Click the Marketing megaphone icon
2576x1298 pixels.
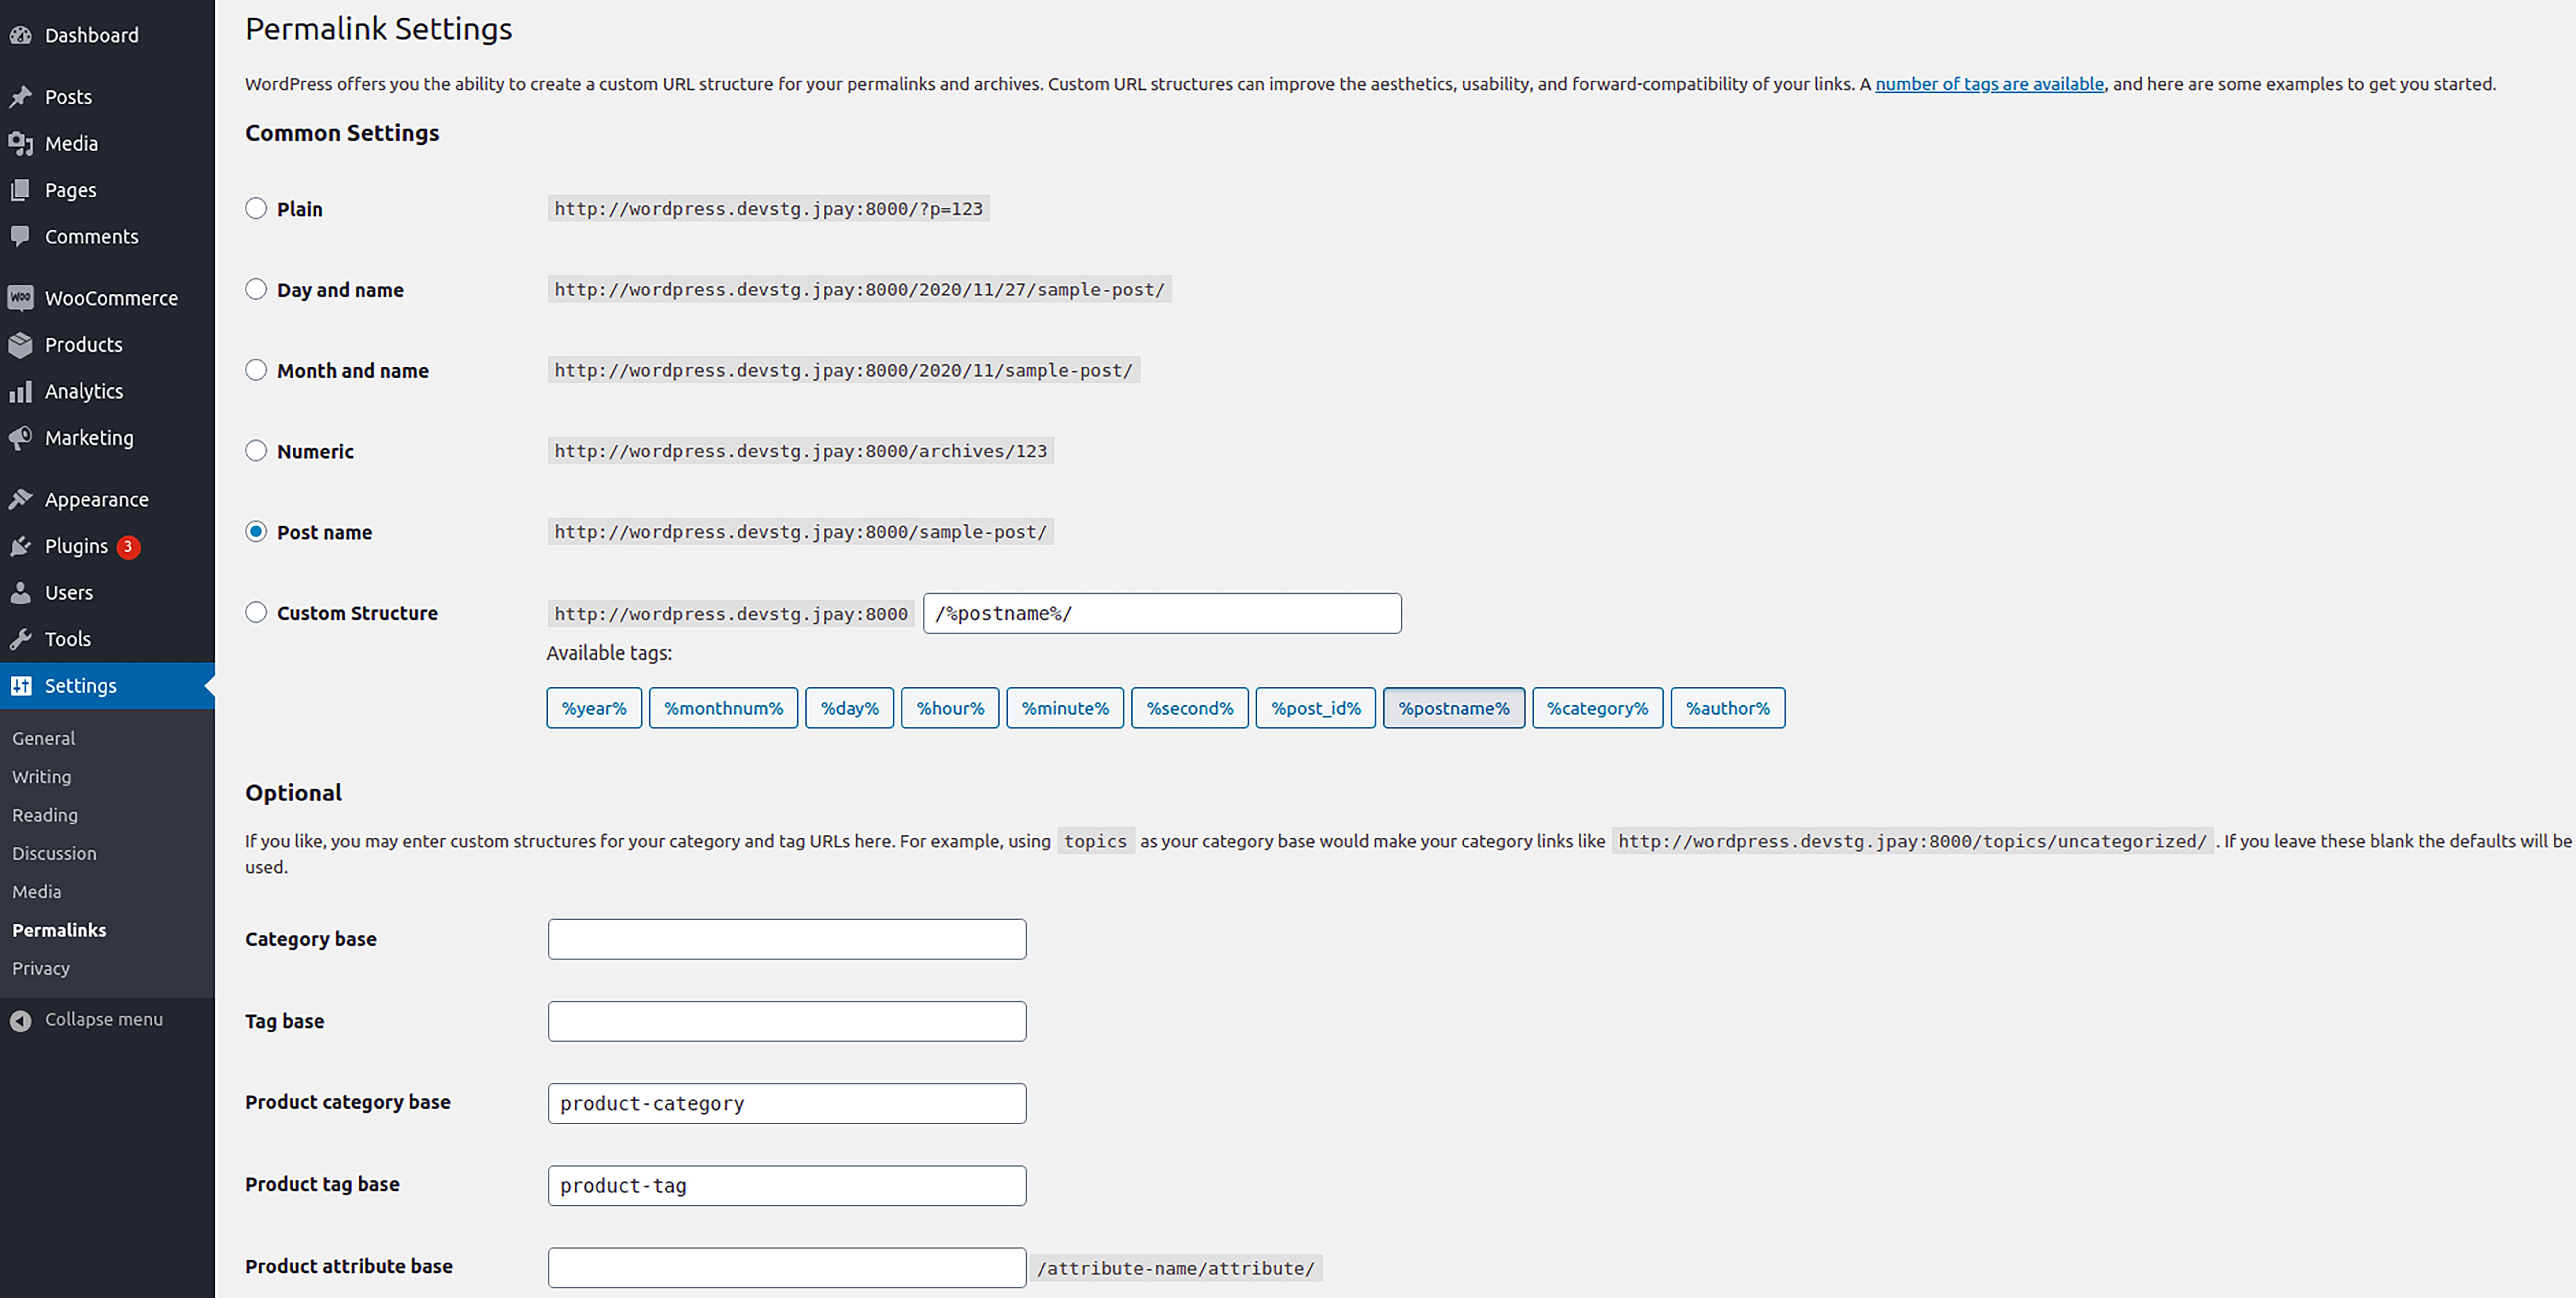20,438
